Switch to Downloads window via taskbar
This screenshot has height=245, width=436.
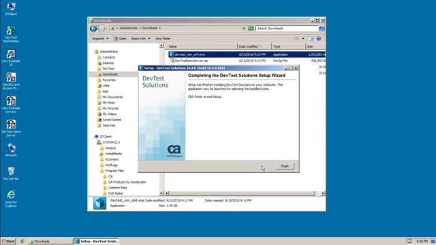[x=50, y=241]
